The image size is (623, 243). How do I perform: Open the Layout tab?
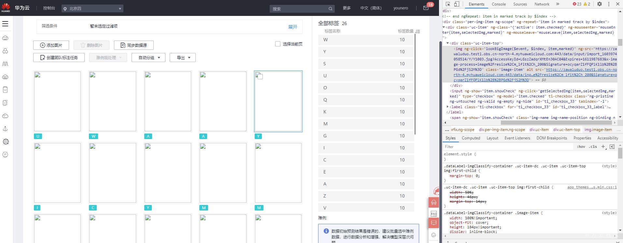pyautogui.click(x=492, y=138)
